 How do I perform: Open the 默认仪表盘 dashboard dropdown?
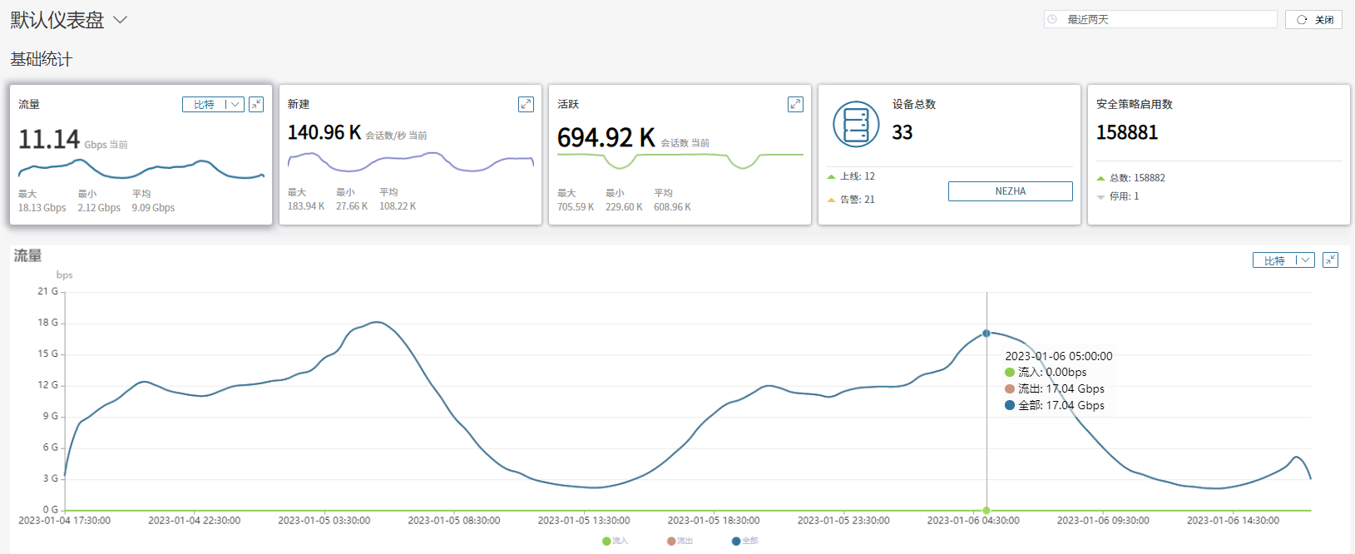pyautogui.click(x=121, y=20)
